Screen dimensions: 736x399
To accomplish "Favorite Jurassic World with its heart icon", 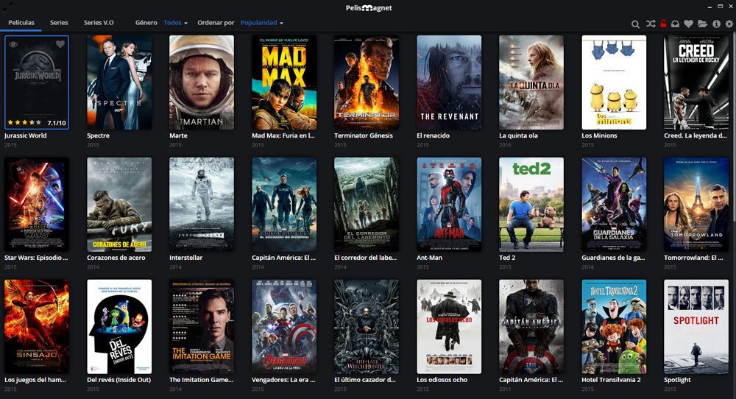I will click(x=60, y=44).
